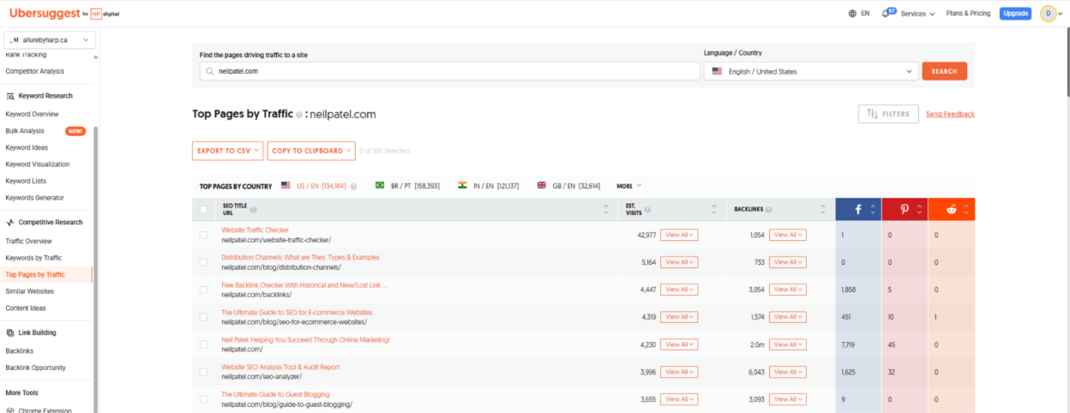
Task: Click the sort arrows in SEO Title URL column
Action: [607, 209]
